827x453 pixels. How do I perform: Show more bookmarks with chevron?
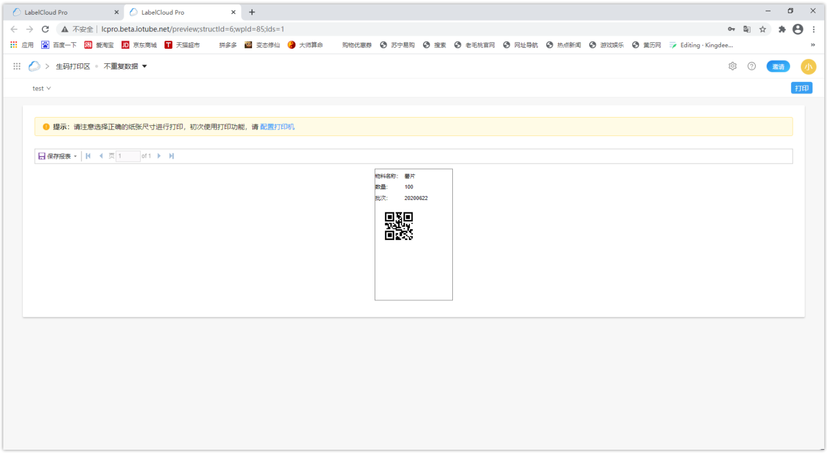(x=813, y=45)
